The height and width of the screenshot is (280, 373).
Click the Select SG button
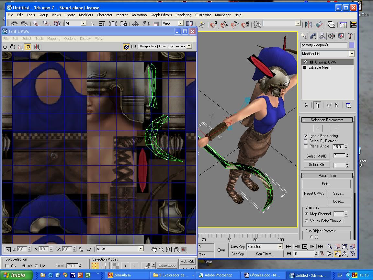316,165
